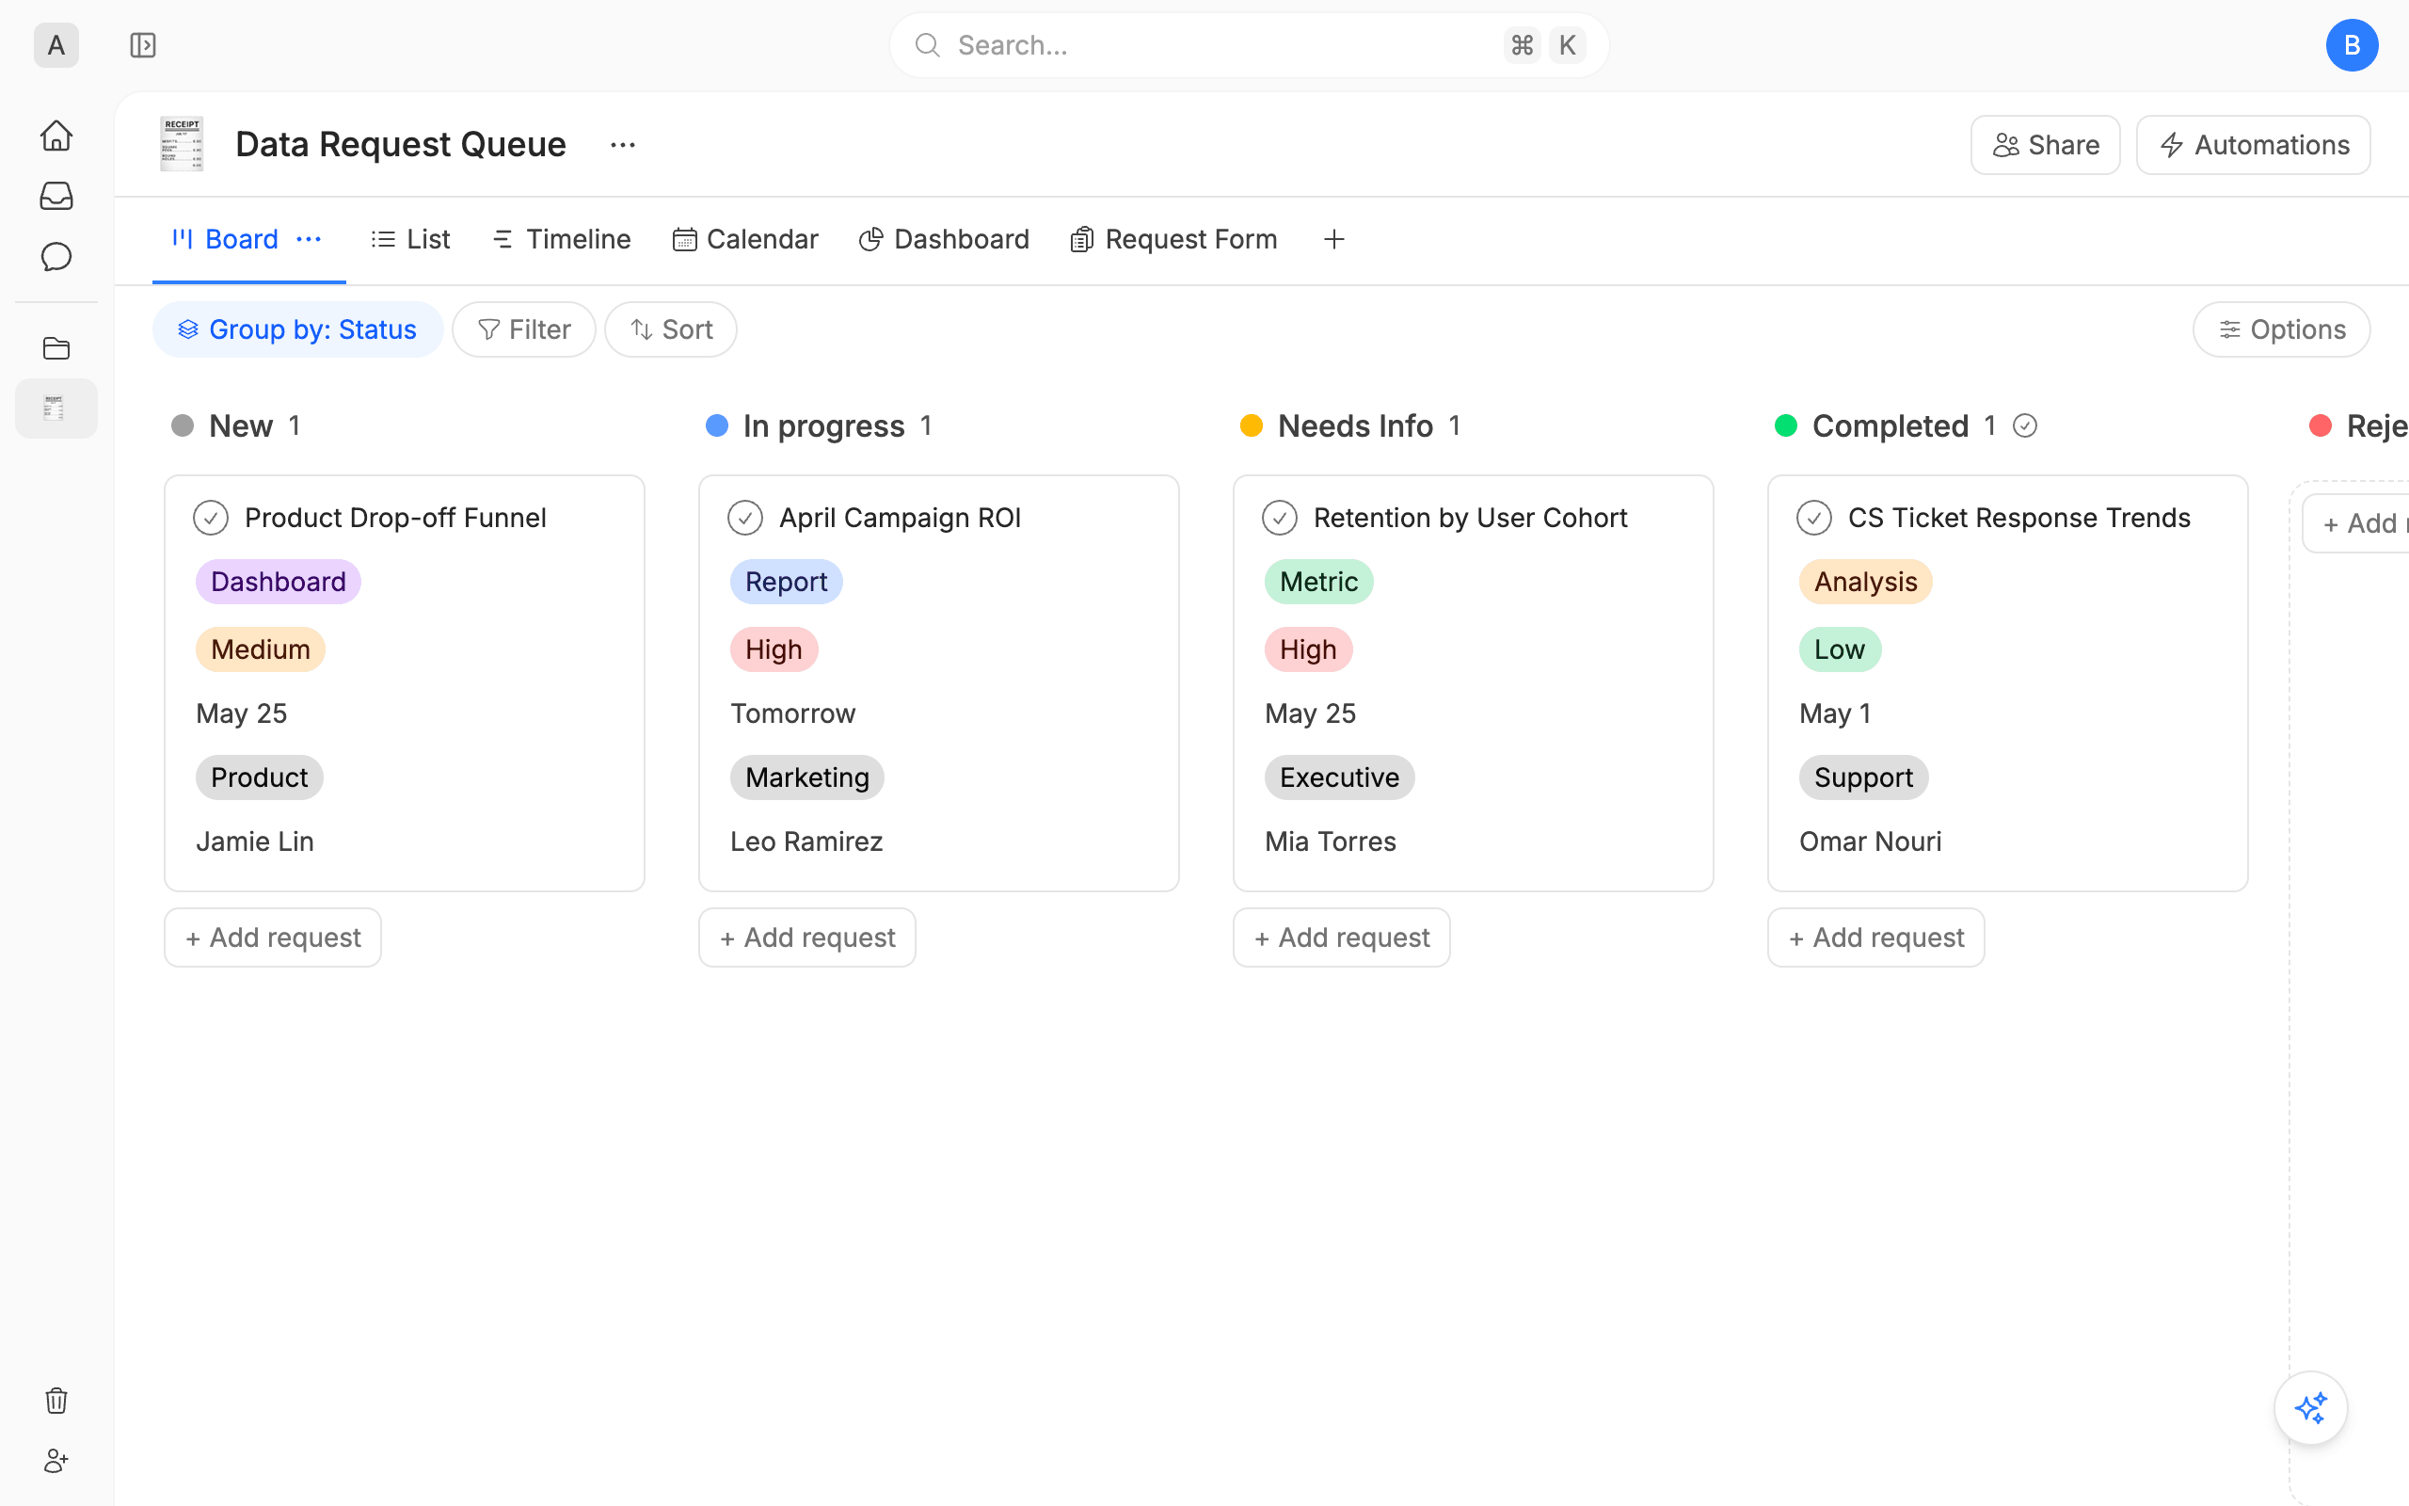
Task: Click the Share button
Action: point(2046,145)
